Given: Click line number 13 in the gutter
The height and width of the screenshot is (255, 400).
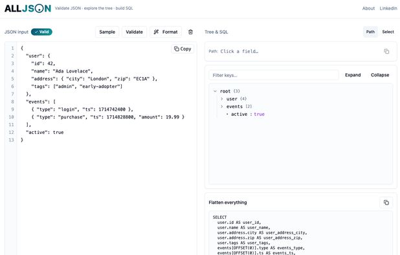Looking at the screenshot, I should pos(11,140).
